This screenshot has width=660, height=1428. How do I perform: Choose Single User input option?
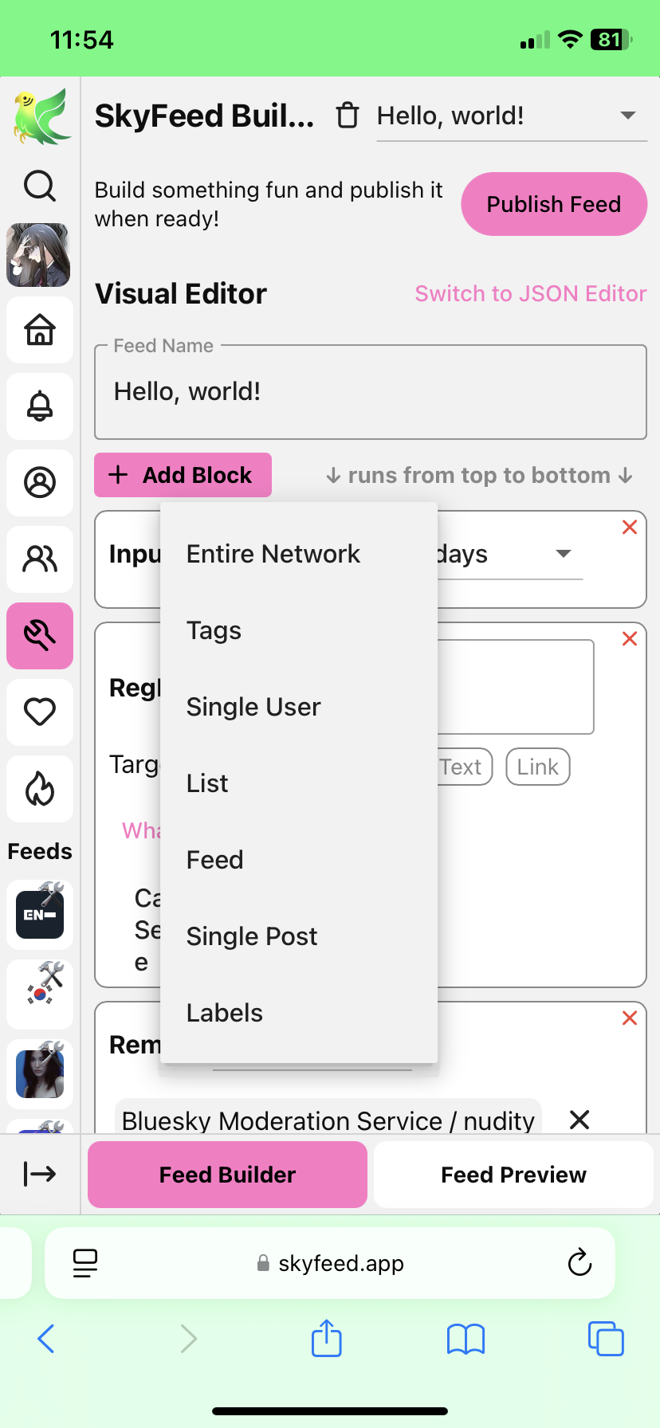253,707
